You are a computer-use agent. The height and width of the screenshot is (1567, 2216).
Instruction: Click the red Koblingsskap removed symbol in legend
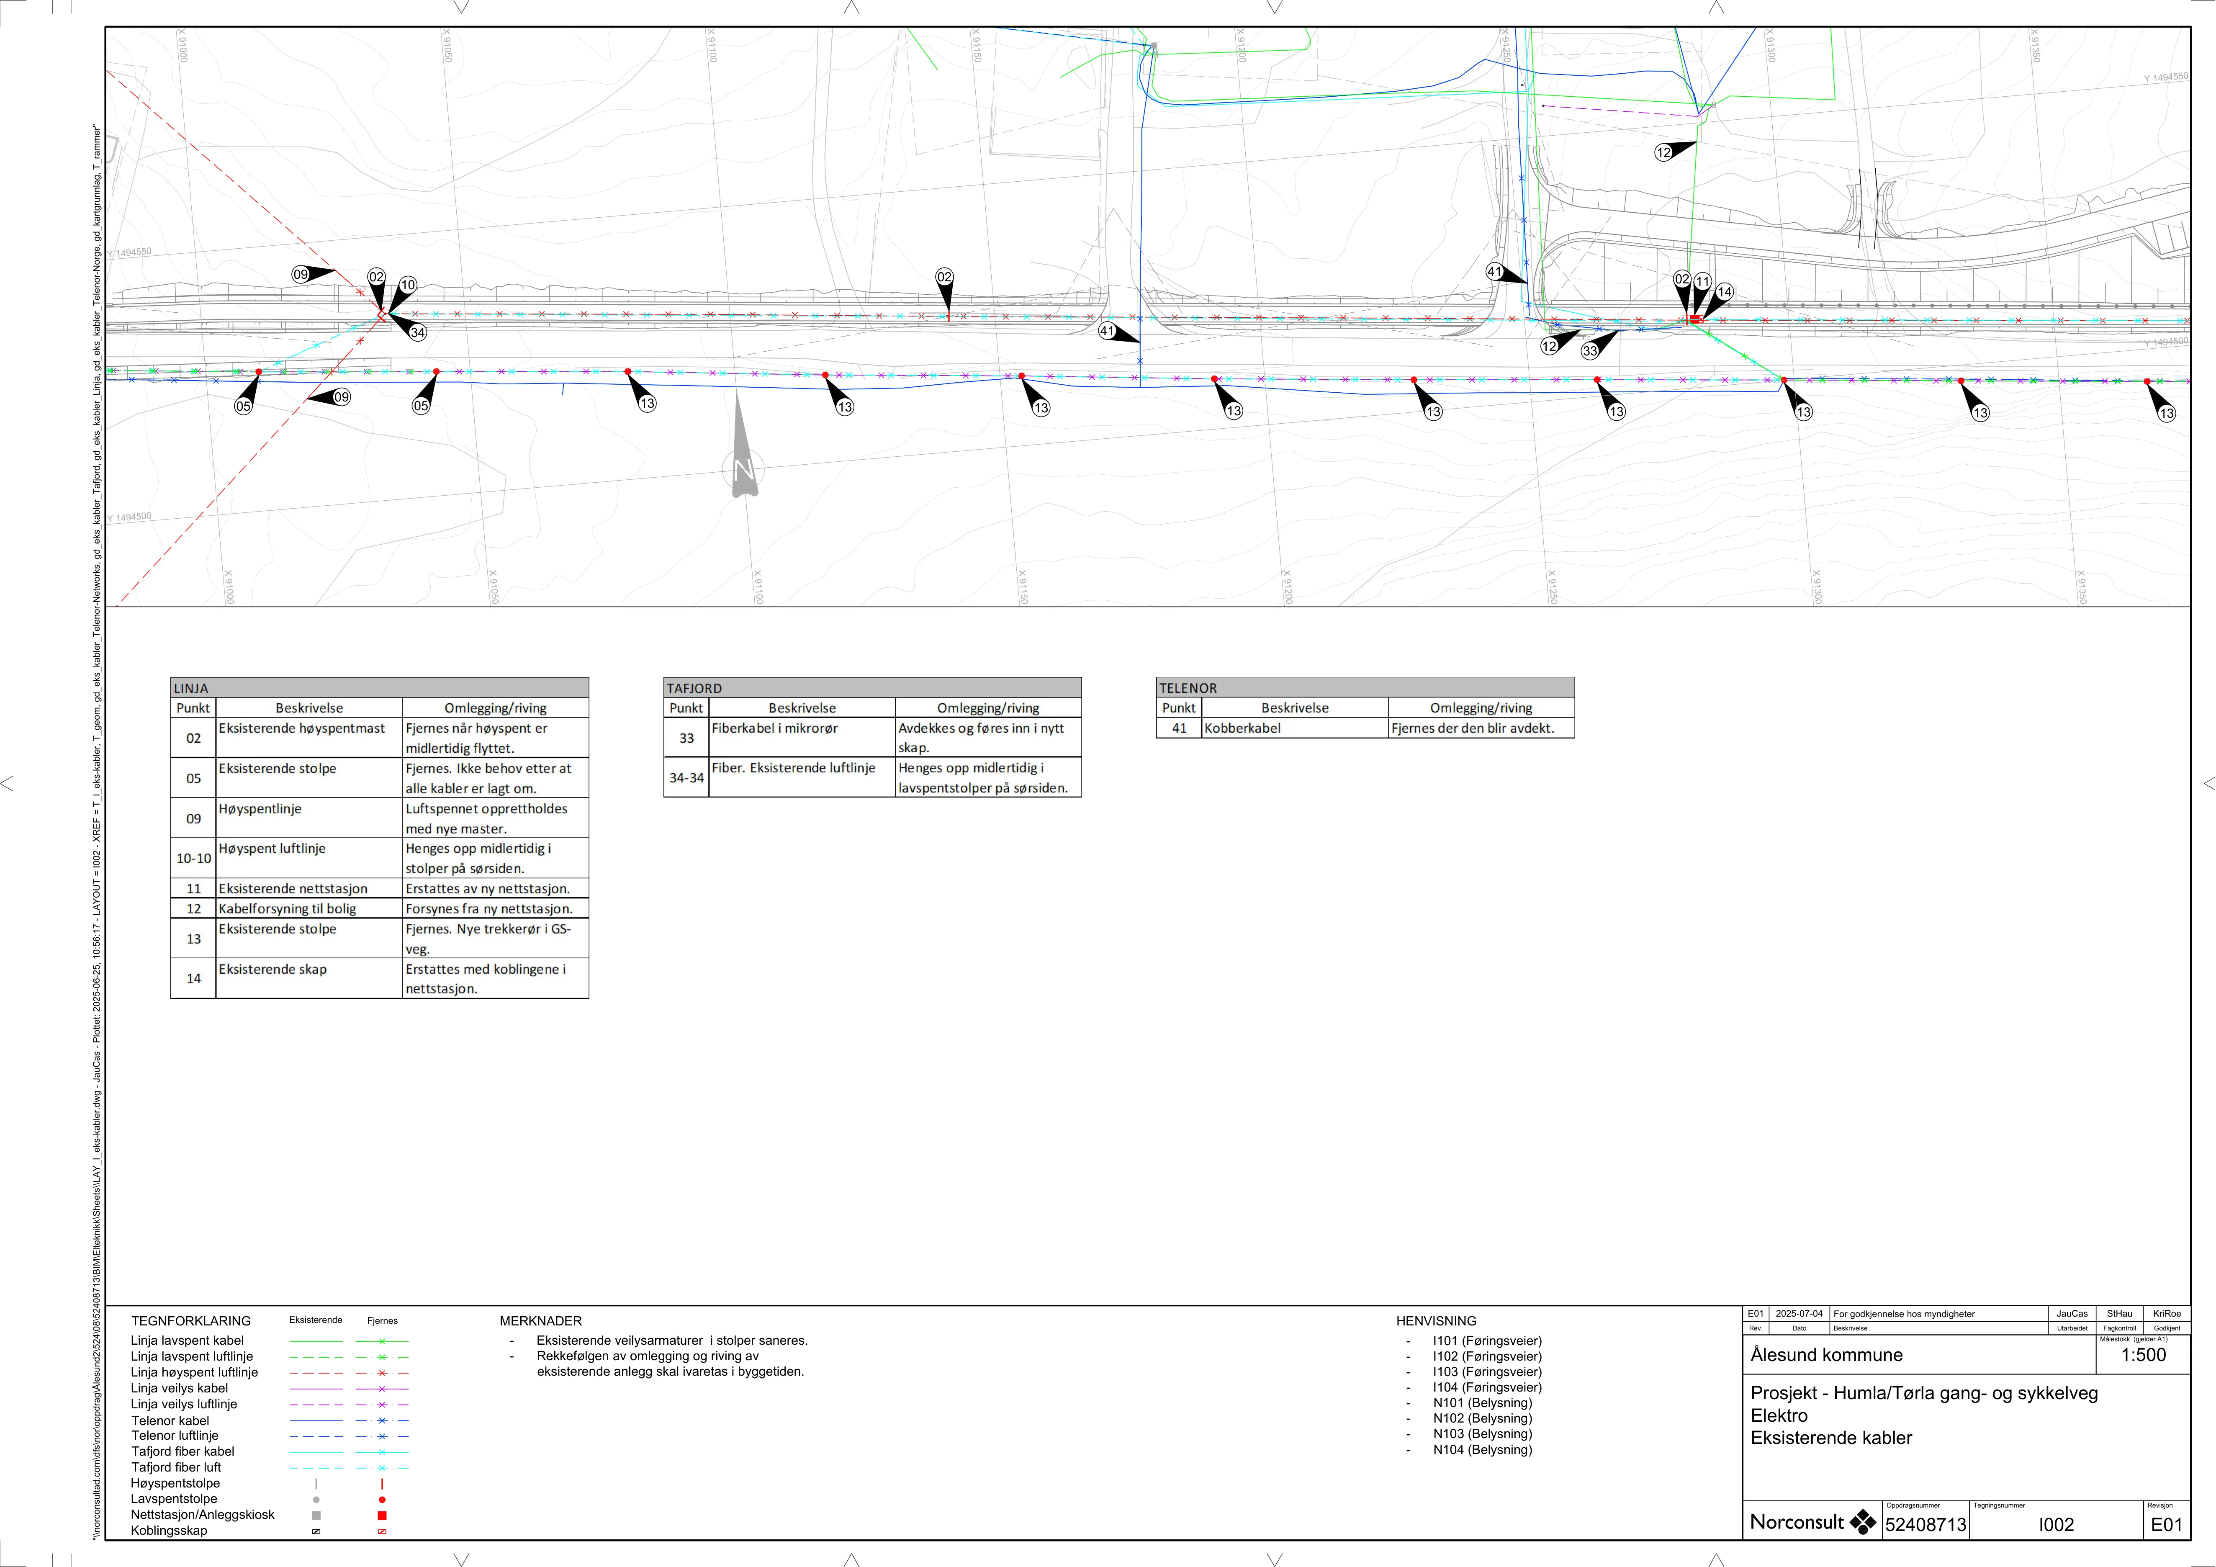click(x=382, y=1531)
